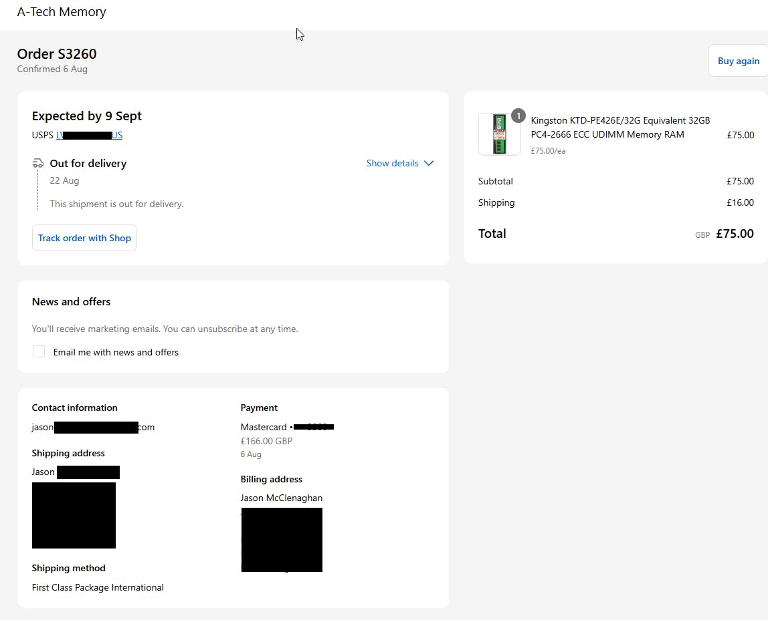
Task: Click the Out for delivery status
Action: [x=88, y=164]
